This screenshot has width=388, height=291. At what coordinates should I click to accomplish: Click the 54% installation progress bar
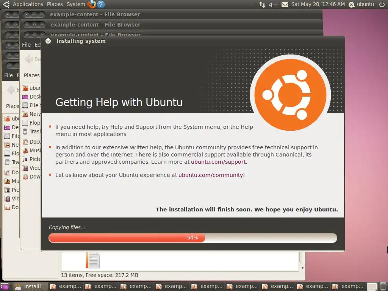pyautogui.click(x=193, y=238)
